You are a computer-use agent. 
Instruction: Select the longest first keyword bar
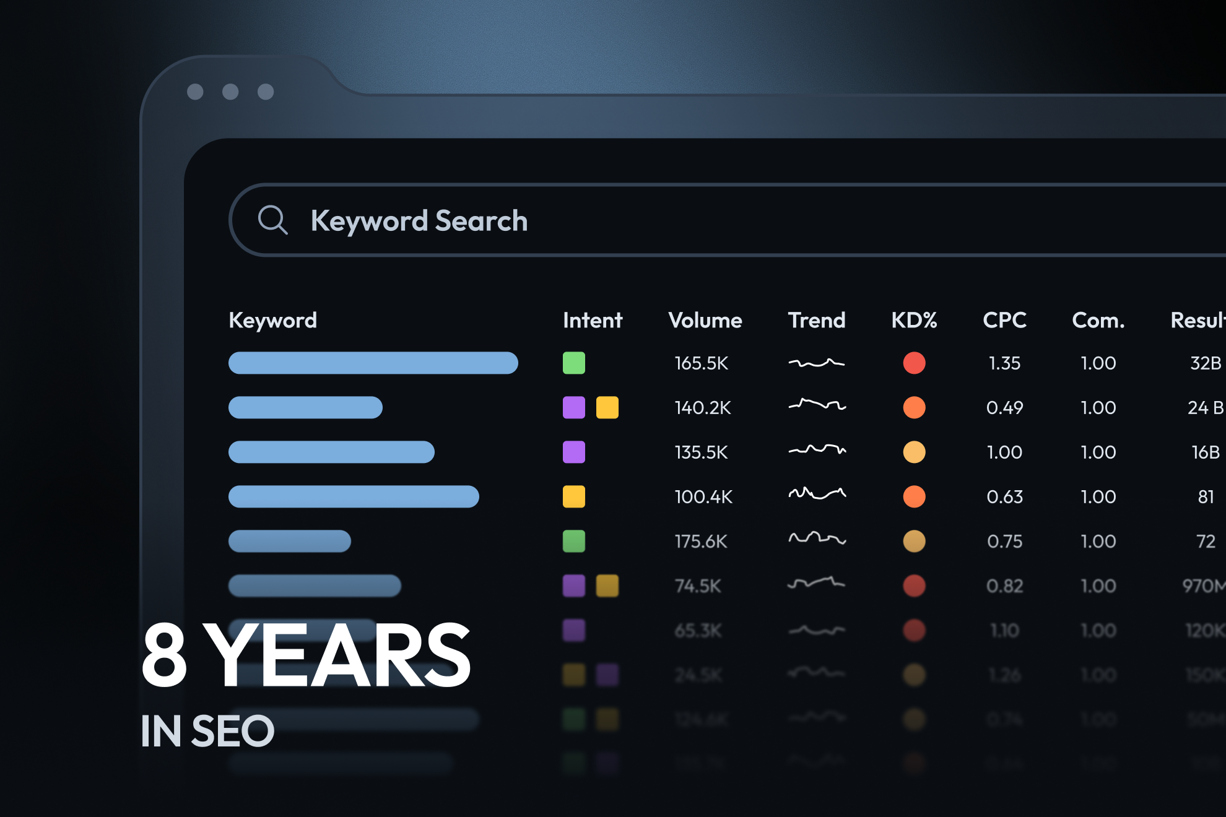(373, 363)
